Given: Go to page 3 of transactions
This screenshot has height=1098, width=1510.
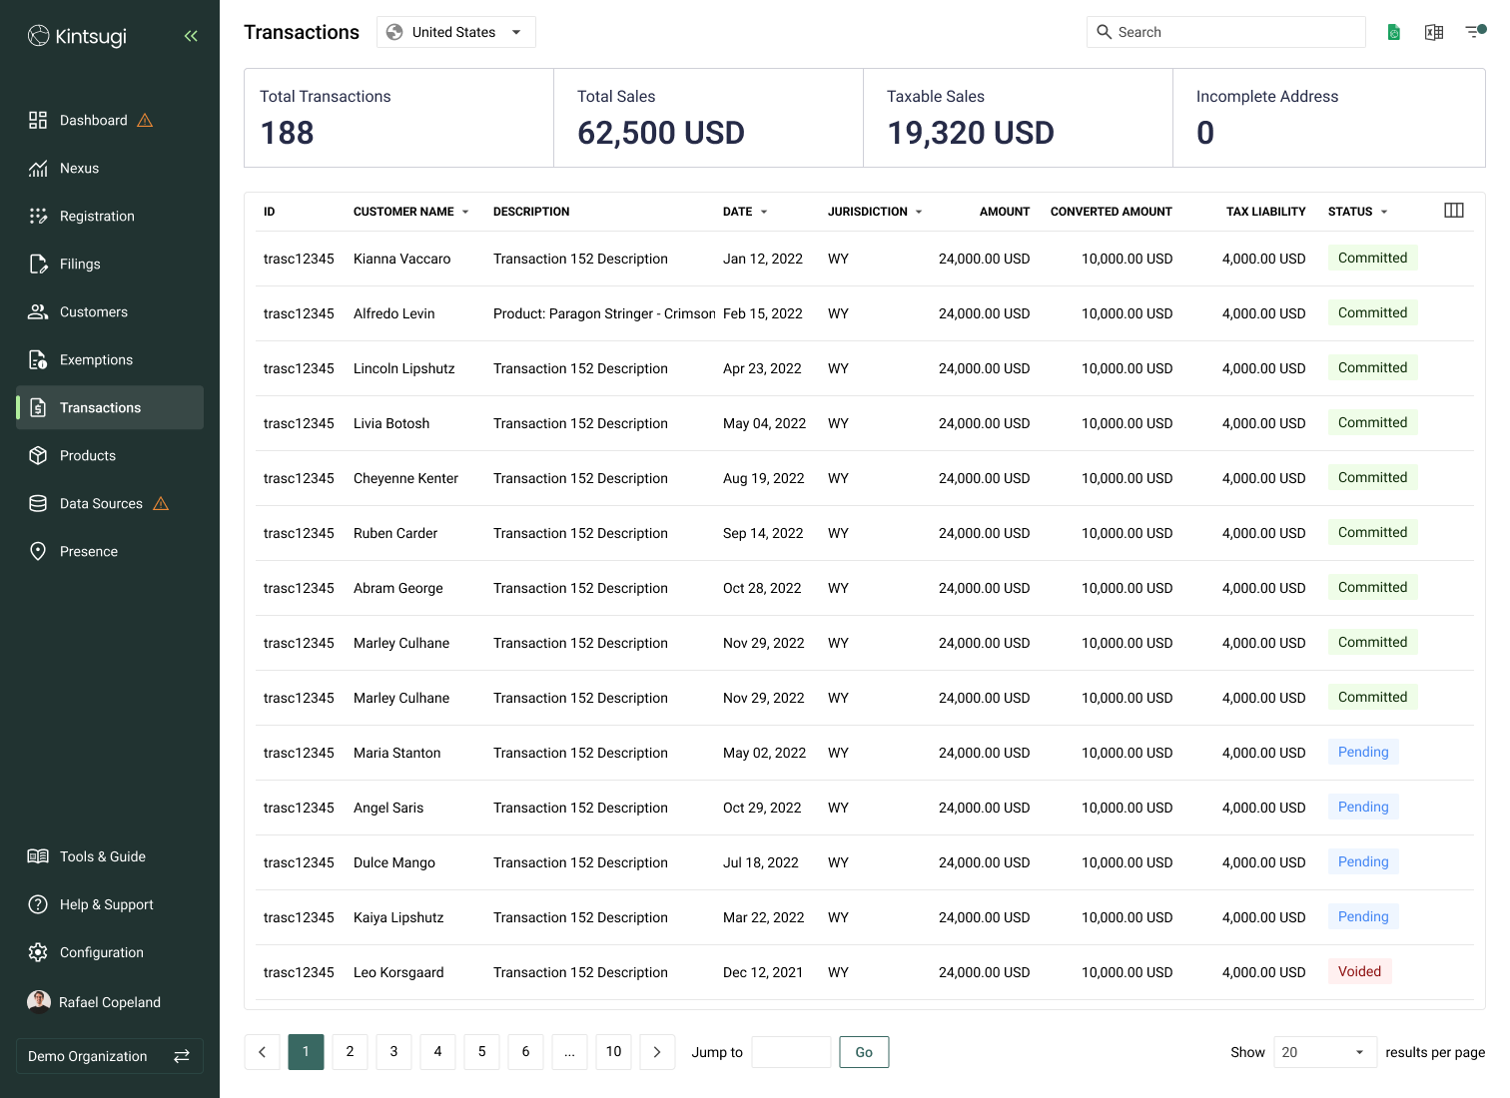Looking at the screenshot, I should click(x=393, y=1051).
